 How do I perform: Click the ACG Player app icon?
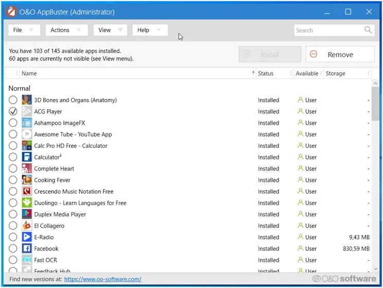[x=27, y=111]
